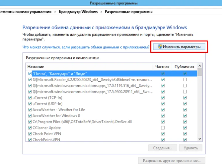Toggle Публичная for AccuWeather for Windows 8

point(185,116)
